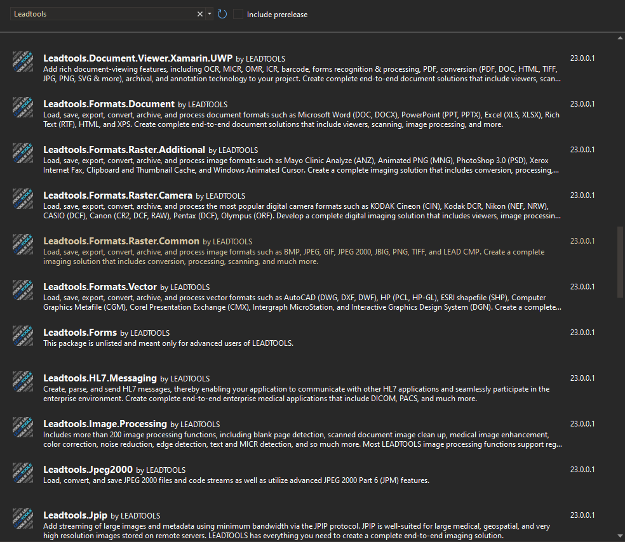Click the Leadtools.Formats.Raster.Additional package icon

click(23, 154)
